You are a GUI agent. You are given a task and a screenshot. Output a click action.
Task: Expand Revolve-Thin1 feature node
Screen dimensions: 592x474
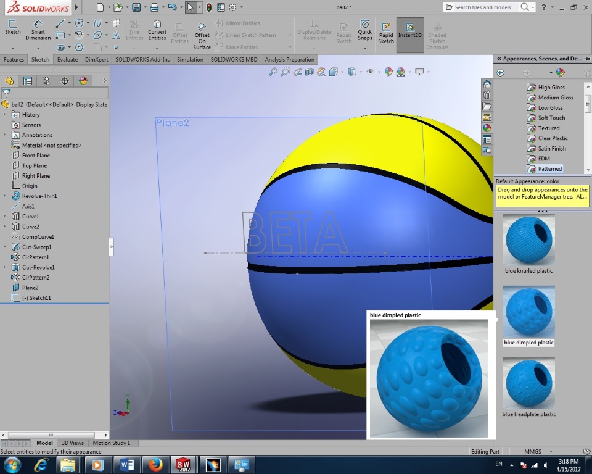pyautogui.click(x=4, y=196)
